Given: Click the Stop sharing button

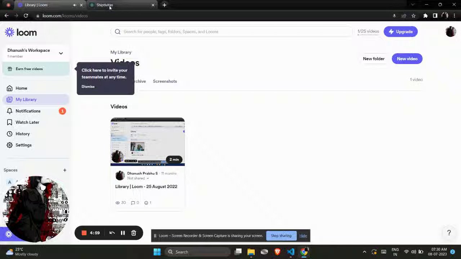Looking at the screenshot, I should click(x=281, y=236).
